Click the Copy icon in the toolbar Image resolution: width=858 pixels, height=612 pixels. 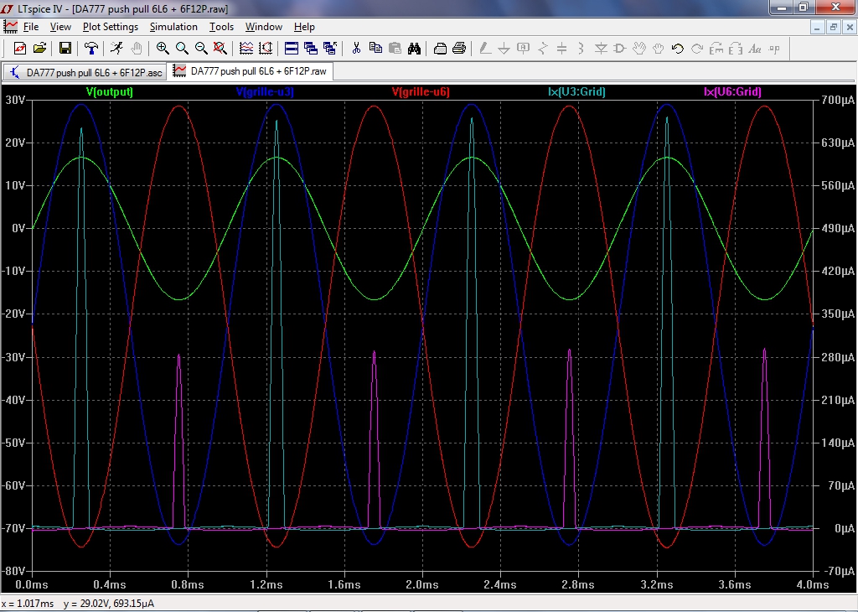[x=375, y=49]
